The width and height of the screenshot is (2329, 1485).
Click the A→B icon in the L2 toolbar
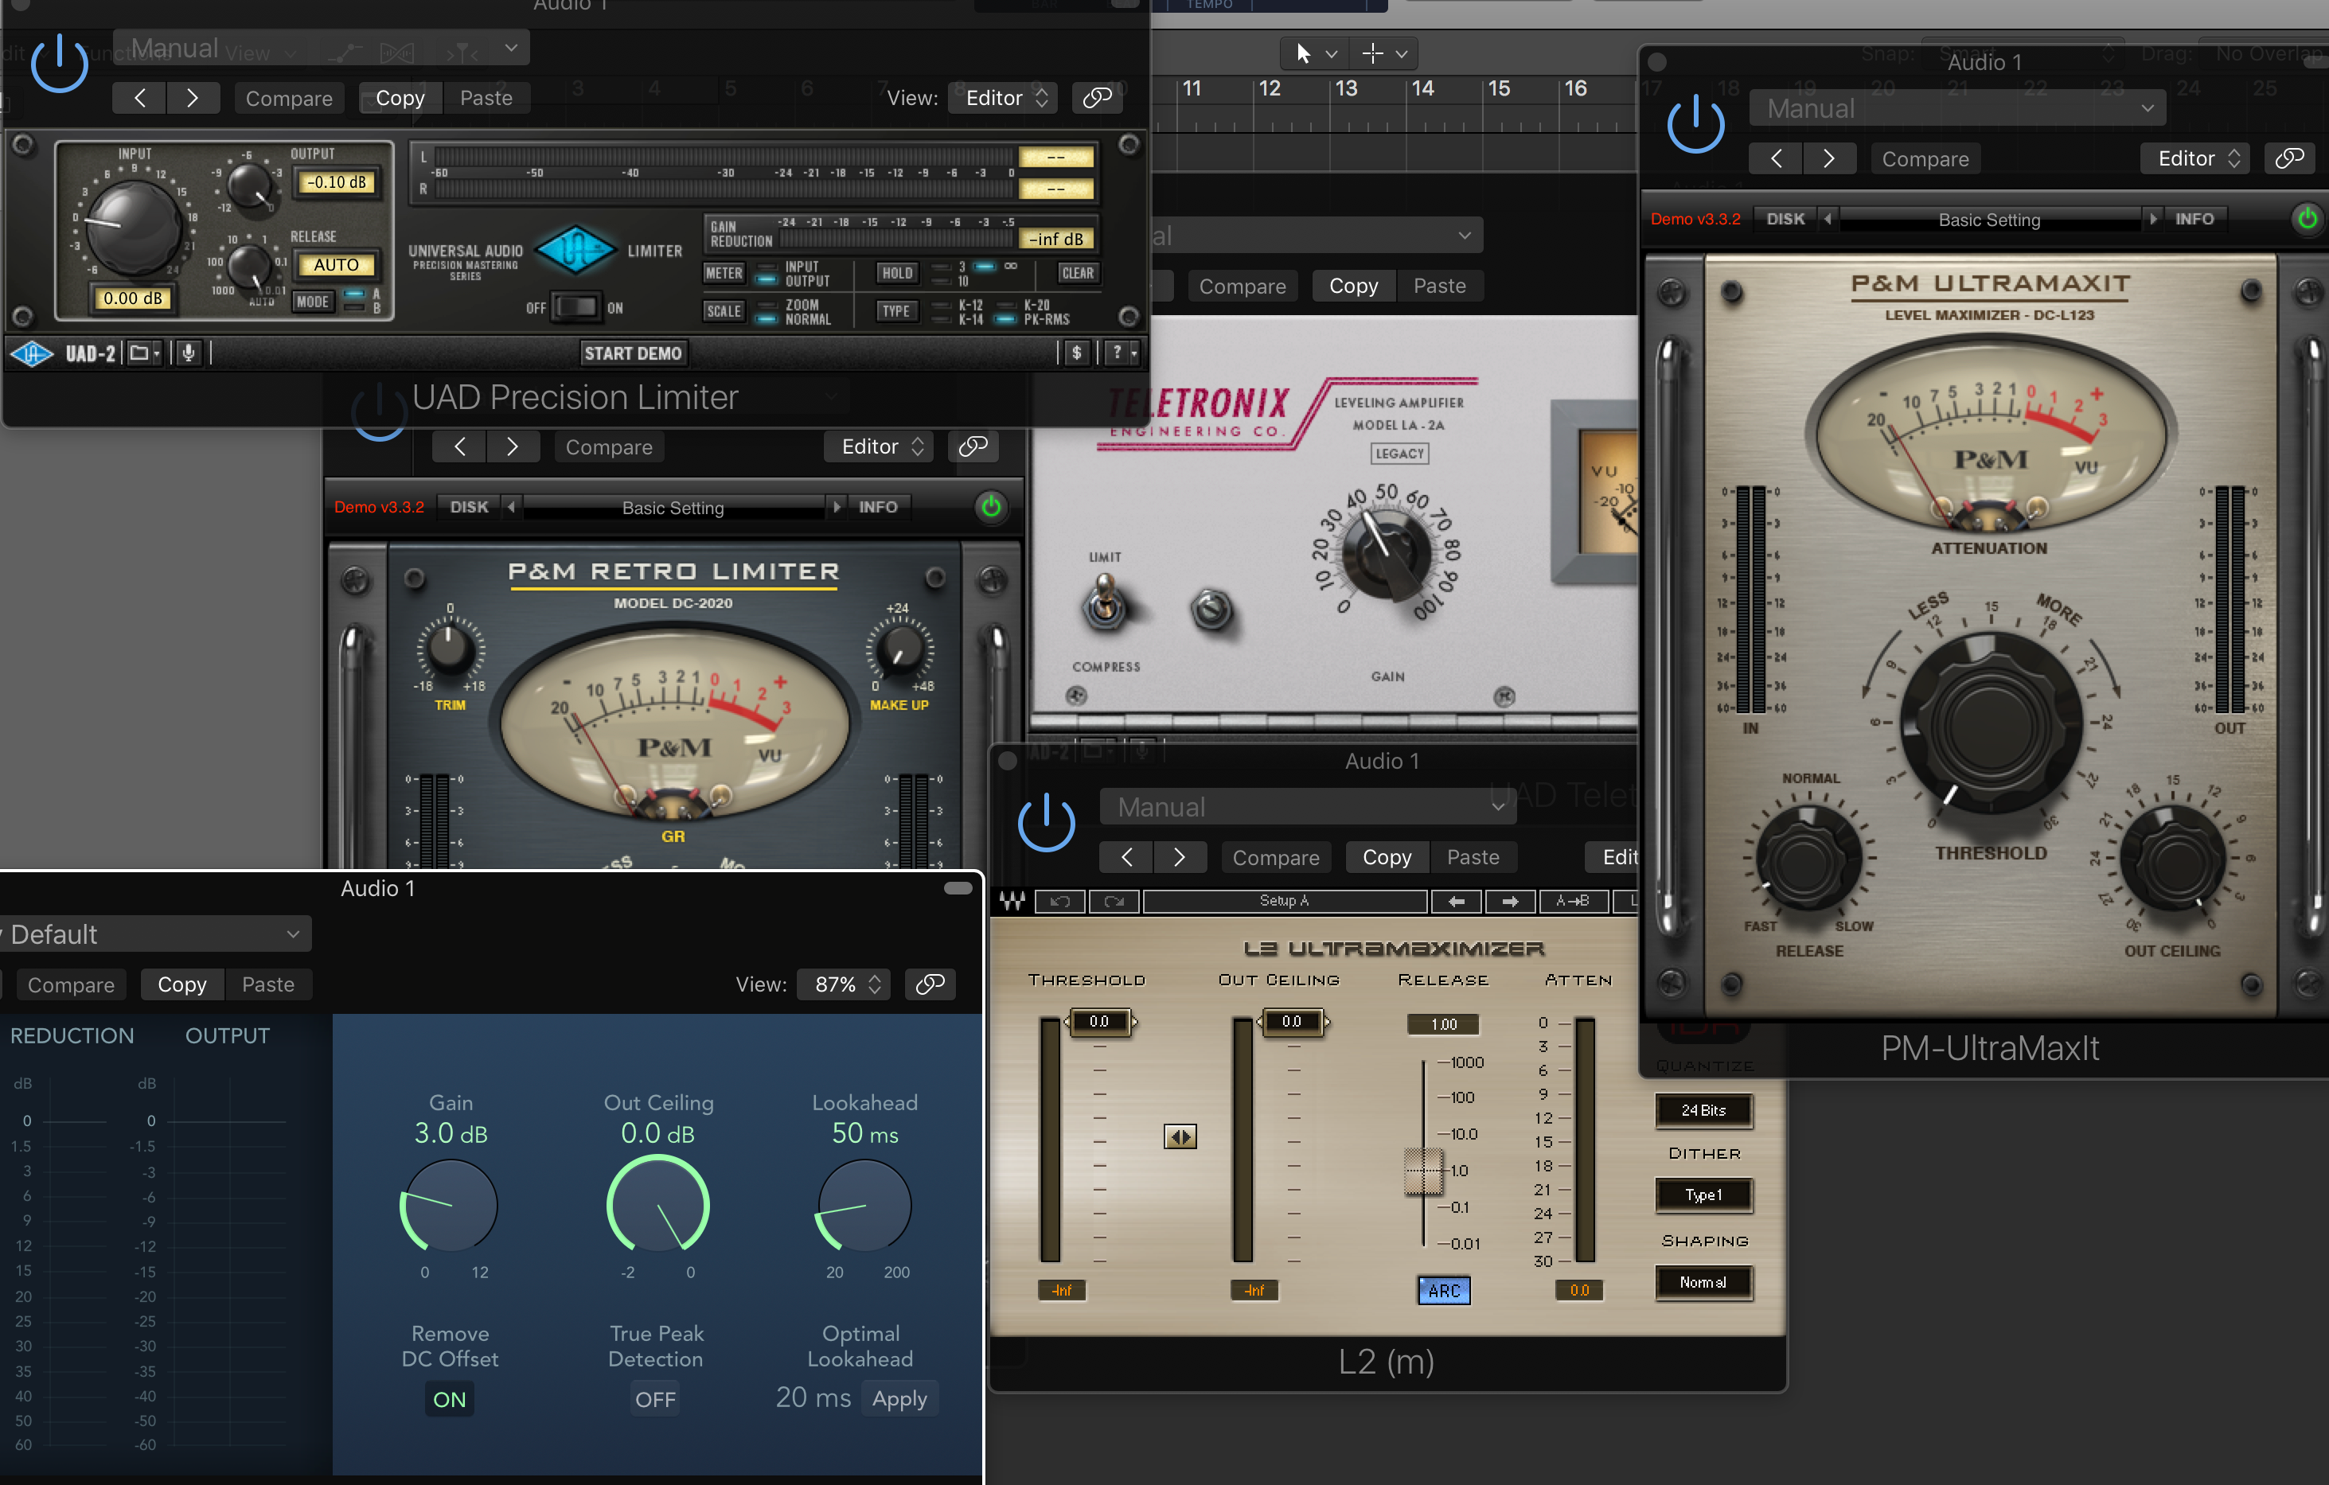tap(1573, 901)
